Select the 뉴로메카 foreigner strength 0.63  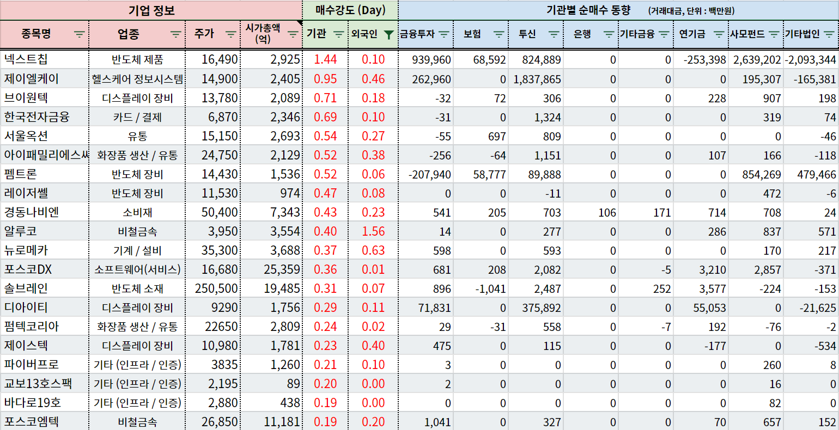[x=373, y=250]
